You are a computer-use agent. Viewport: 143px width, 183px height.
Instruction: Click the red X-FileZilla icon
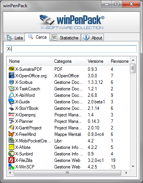[12, 160]
